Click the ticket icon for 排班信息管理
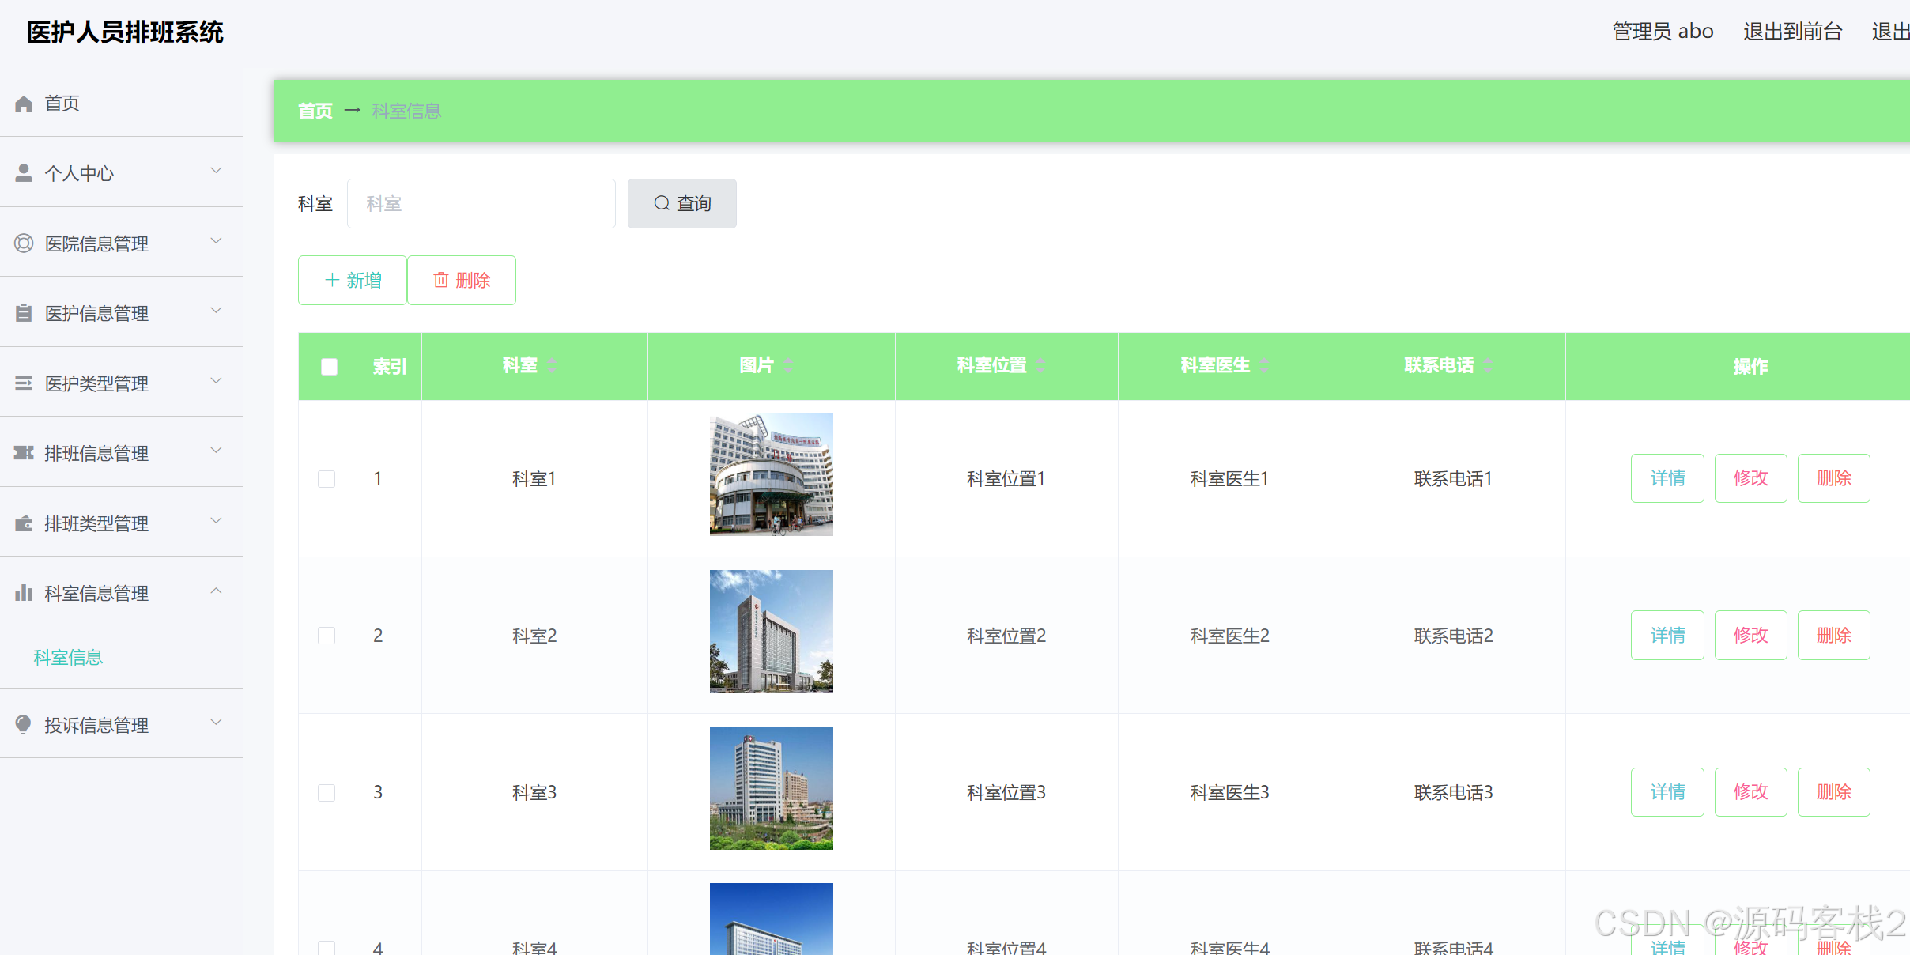1910x955 pixels. (x=24, y=453)
